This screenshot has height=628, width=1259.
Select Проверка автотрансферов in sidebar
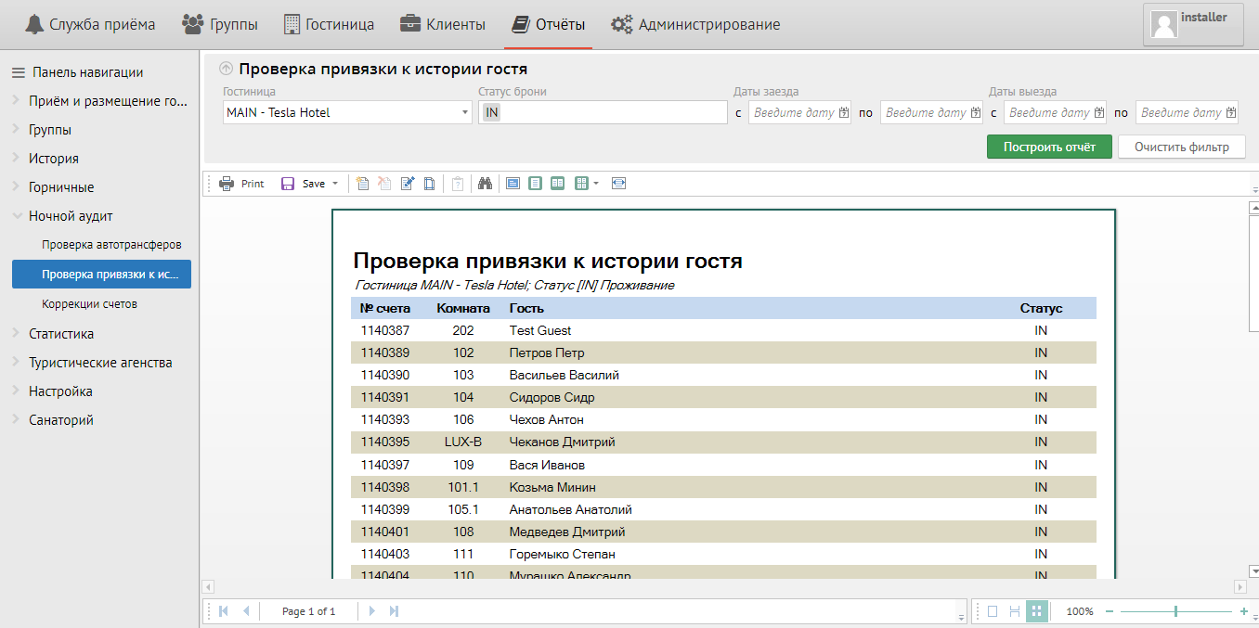click(x=111, y=245)
